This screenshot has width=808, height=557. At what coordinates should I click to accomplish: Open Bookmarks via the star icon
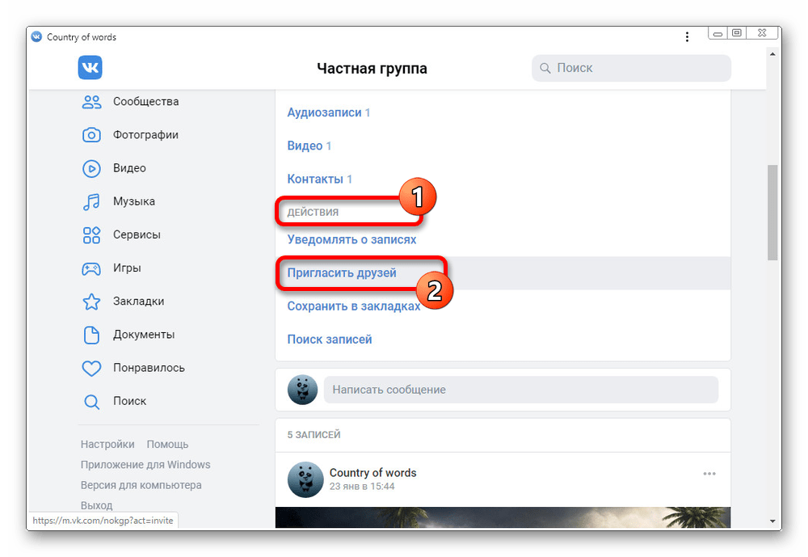pos(91,302)
